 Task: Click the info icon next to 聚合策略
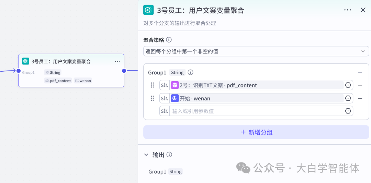tap(169, 40)
